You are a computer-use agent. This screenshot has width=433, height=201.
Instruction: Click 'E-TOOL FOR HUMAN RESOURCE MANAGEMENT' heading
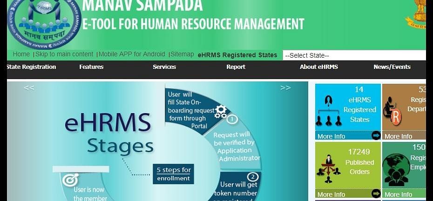193,24
